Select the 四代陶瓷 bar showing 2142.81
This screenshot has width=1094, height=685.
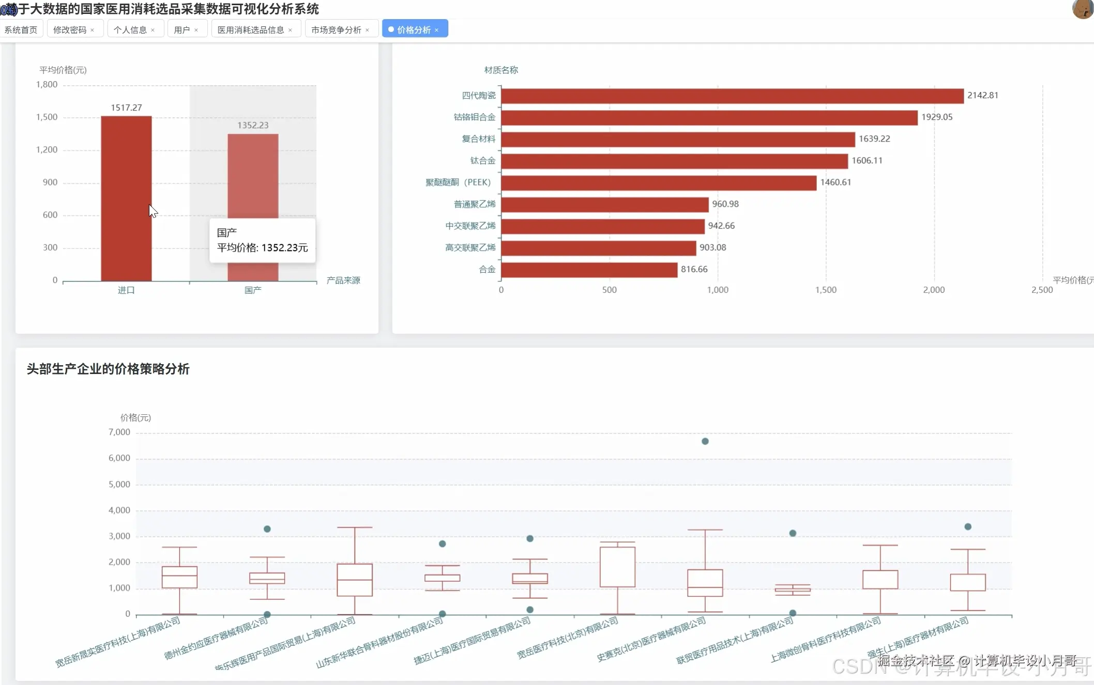point(732,96)
